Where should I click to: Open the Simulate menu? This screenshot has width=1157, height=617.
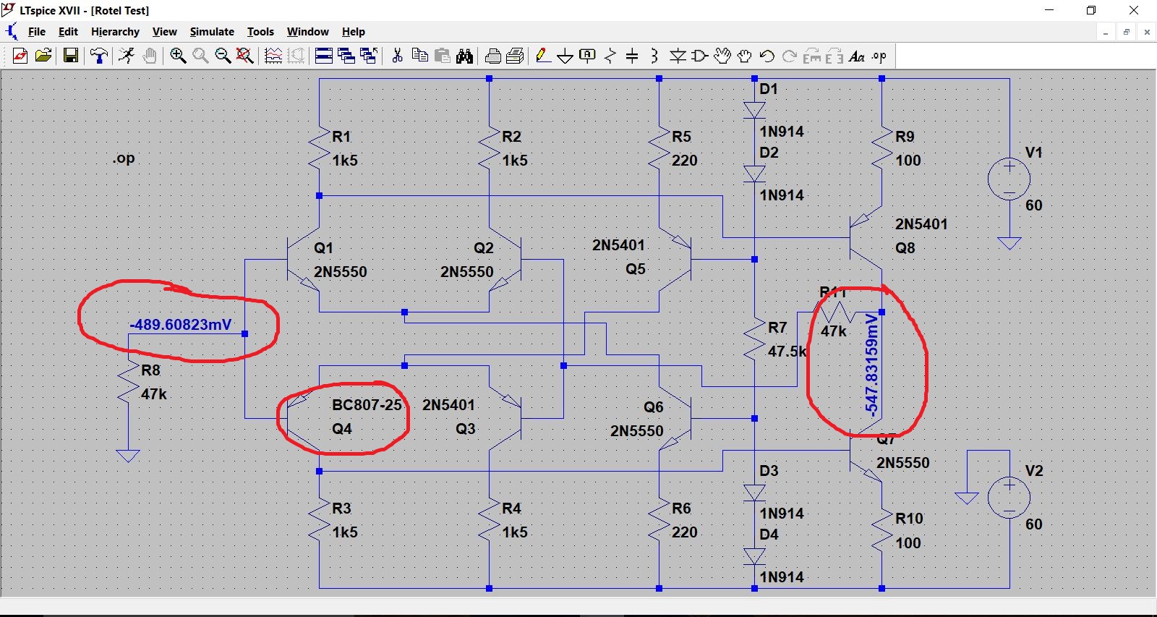[212, 32]
